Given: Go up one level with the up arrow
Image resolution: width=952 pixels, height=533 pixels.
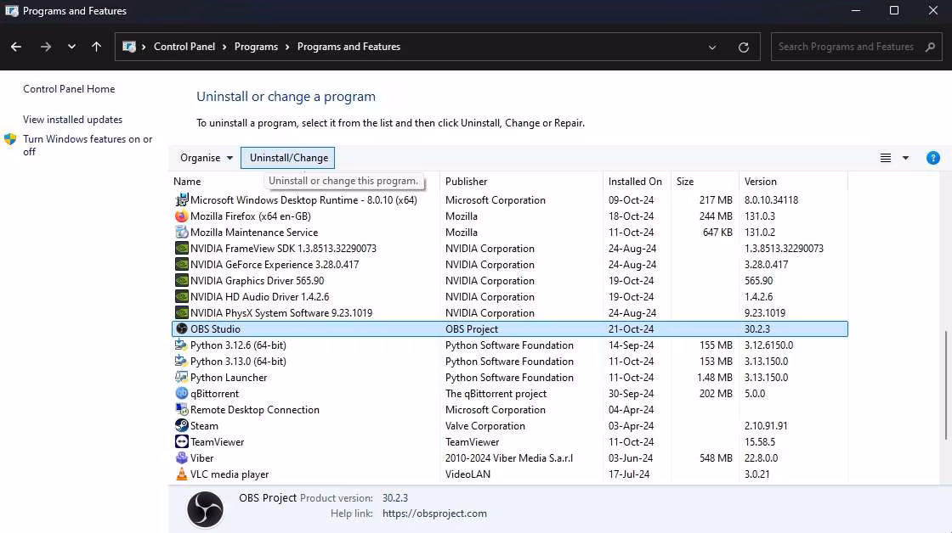Looking at the screenshot, I should (96, 47).
